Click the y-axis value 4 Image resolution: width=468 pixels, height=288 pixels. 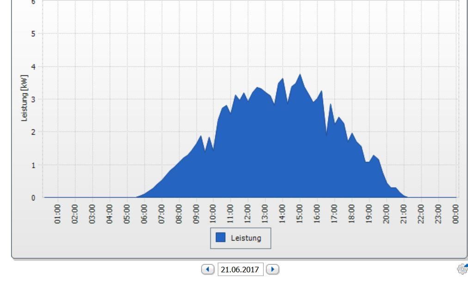(33, 67)
